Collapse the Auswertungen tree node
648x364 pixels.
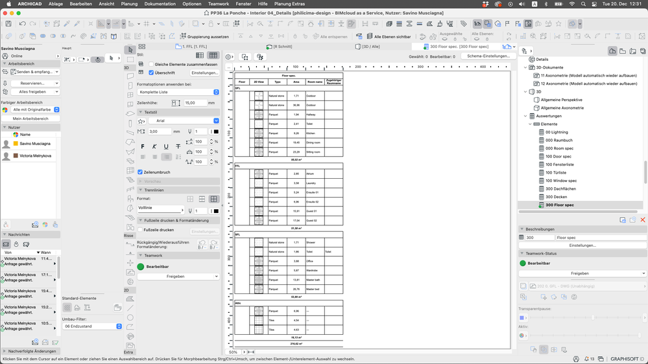click(x=525, y=116)
